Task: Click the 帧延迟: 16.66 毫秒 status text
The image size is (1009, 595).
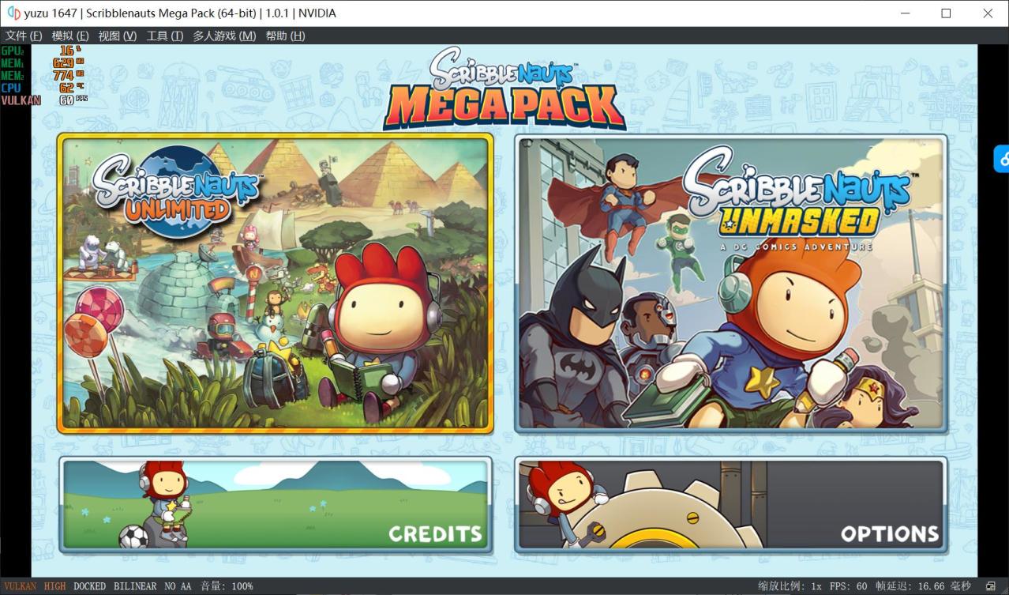Action: pyautogui.click(x=922, y=586)
